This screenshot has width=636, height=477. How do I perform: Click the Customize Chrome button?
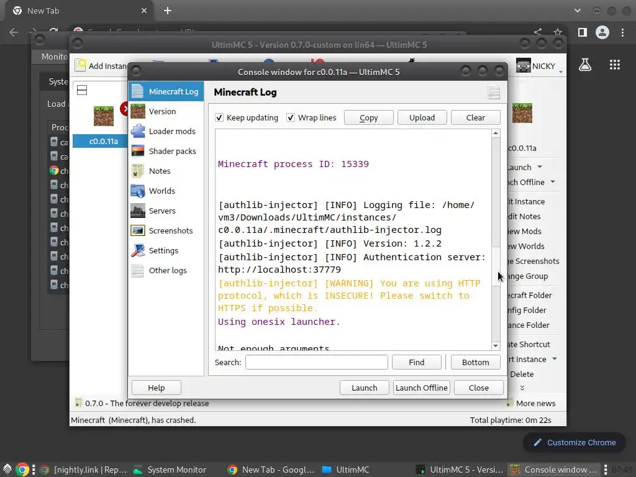click(574, 442)
